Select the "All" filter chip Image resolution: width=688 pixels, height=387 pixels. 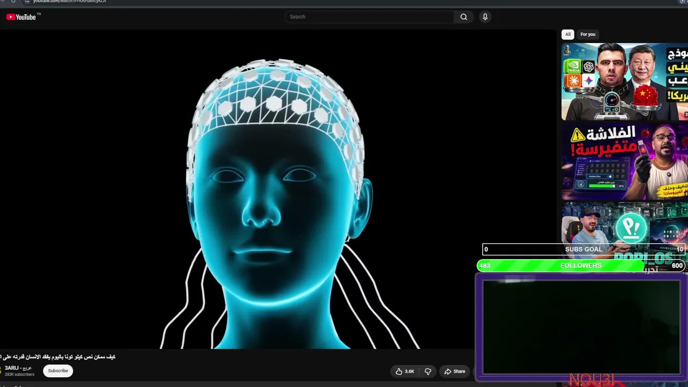(568, 34)
